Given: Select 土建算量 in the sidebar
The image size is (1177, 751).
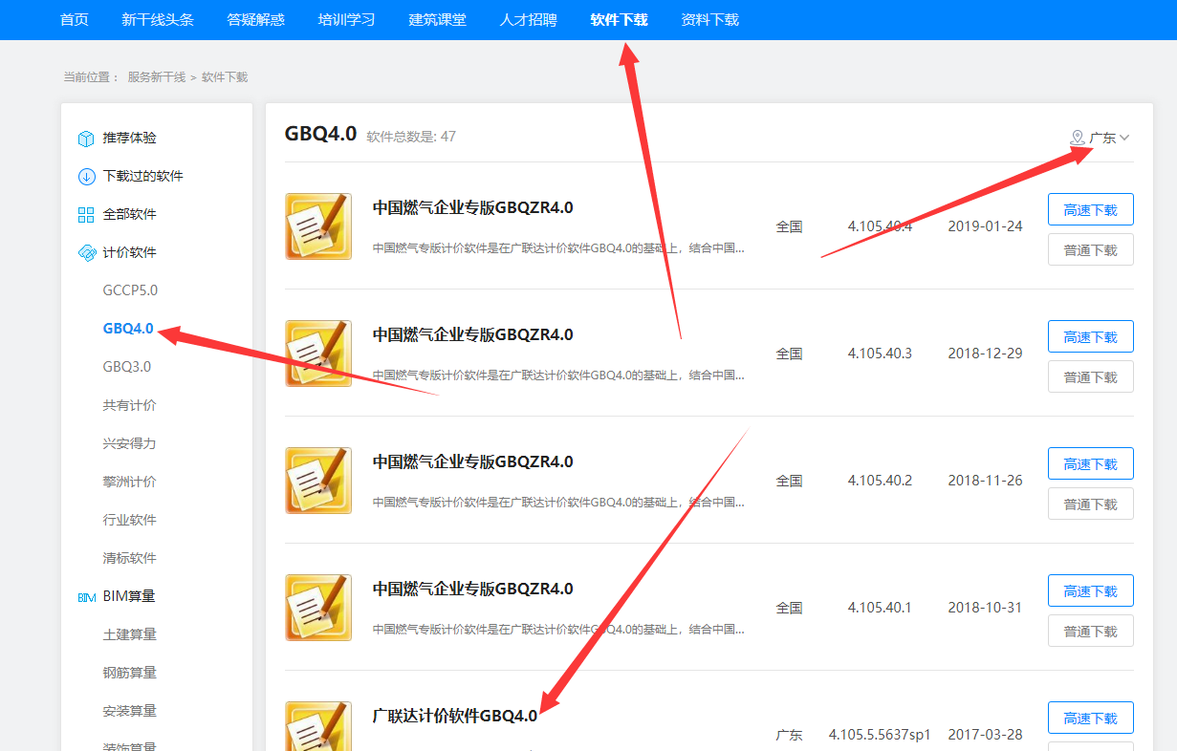Looking at the screenshot, I should 130,634.
